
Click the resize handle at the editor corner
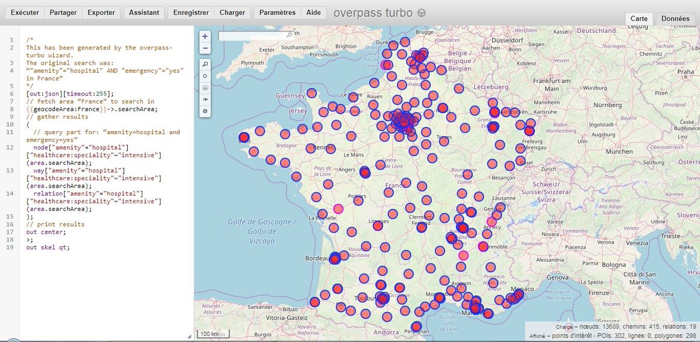[x=189, y=336]
